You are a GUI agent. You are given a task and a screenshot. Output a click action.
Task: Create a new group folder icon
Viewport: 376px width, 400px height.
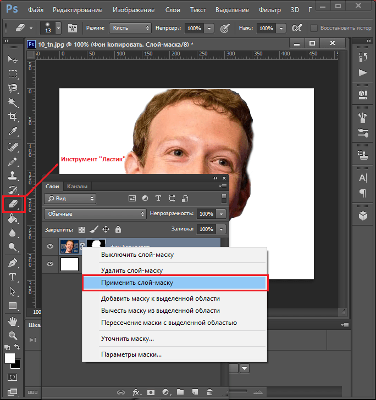click(180, 392)
